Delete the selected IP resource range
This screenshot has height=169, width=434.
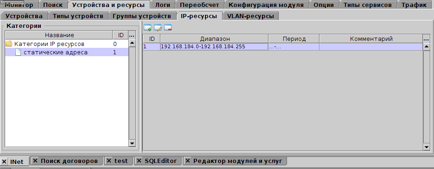click(168, 27)
